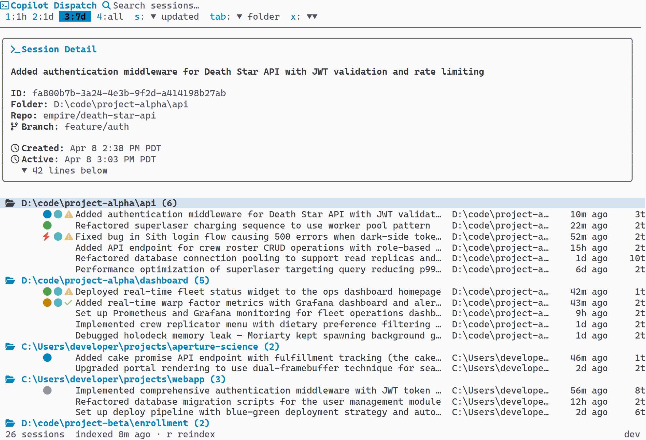Click the orange dot on warp factor metrics row
Image resolution: width=646 pixels, height=440 pixels.
pos(47,303)
